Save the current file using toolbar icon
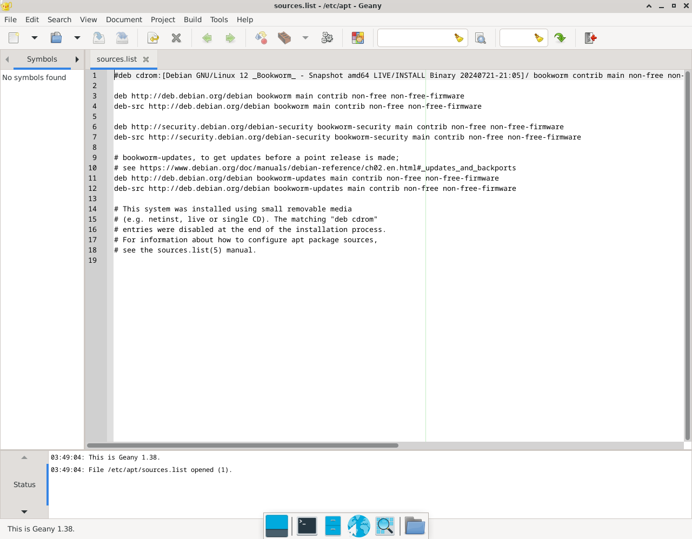 click(98, 38)
